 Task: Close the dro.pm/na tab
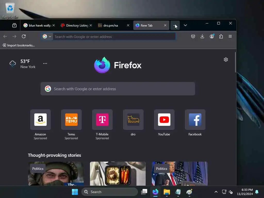click(x=128, y=25)
